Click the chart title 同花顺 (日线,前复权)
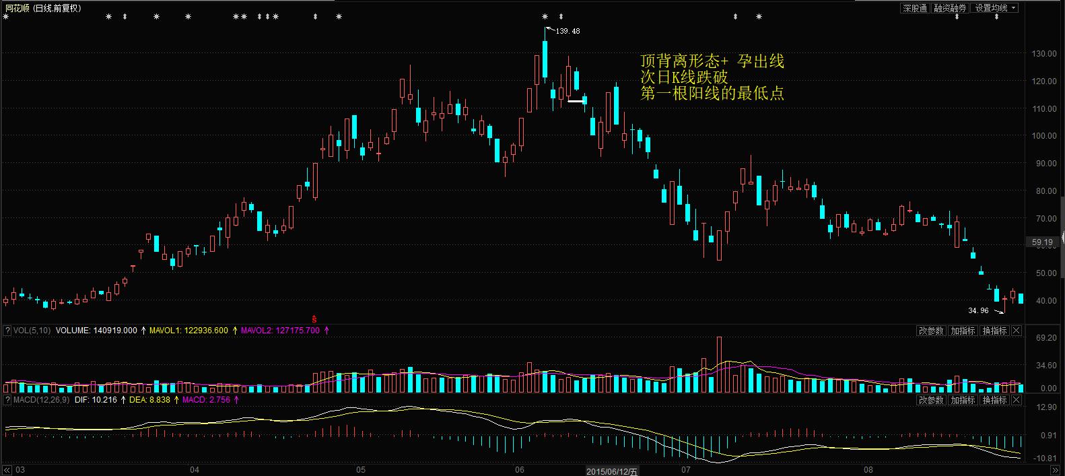 click(x=43, y=8)
